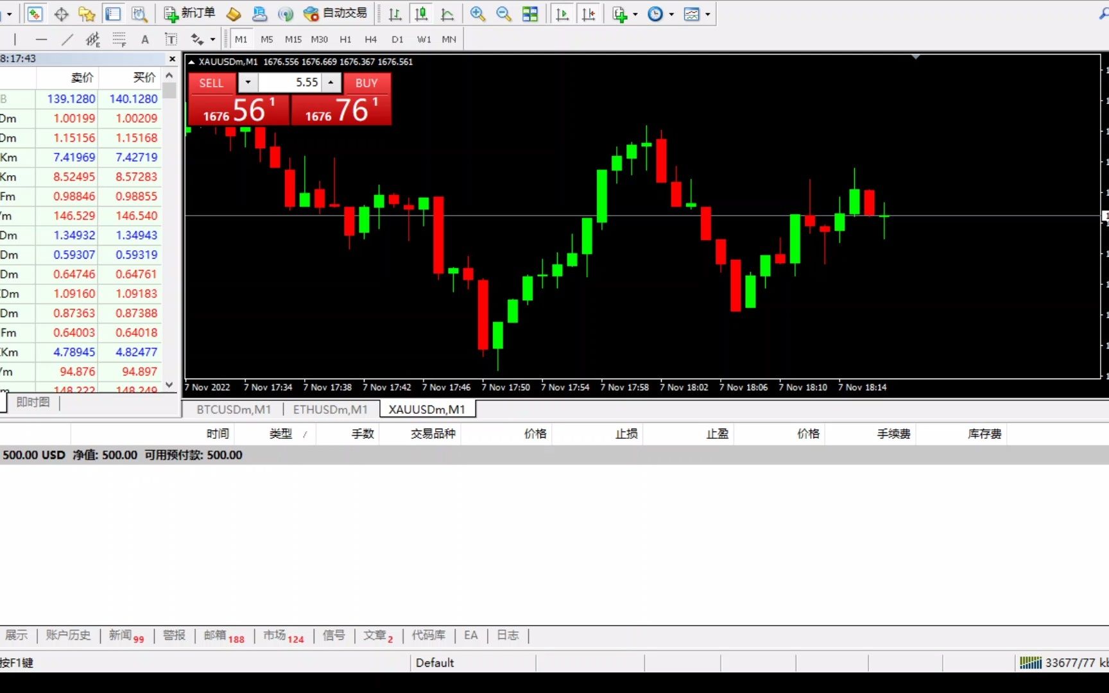This screenshot has height=693, width=1109.
Task: Select the equidistant channel tool
Action: point(93,39)
